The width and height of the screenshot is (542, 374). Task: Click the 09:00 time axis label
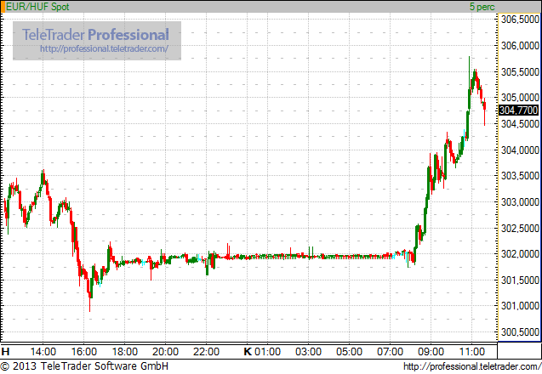click(x=431, y=352)
